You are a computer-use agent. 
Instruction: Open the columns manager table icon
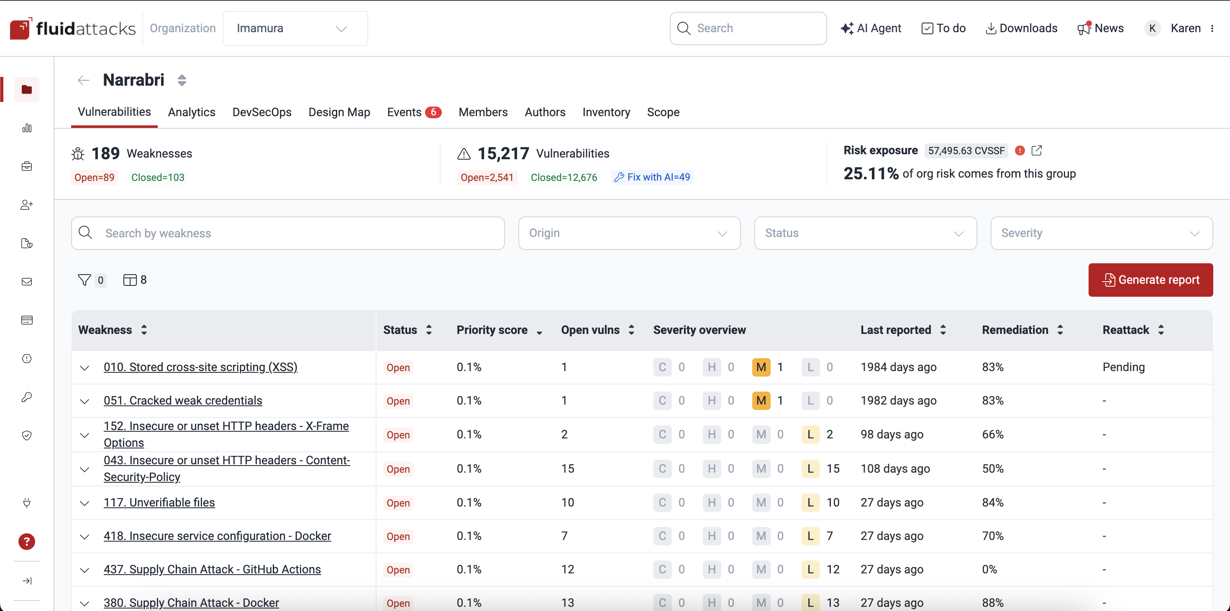coord(130,280)
